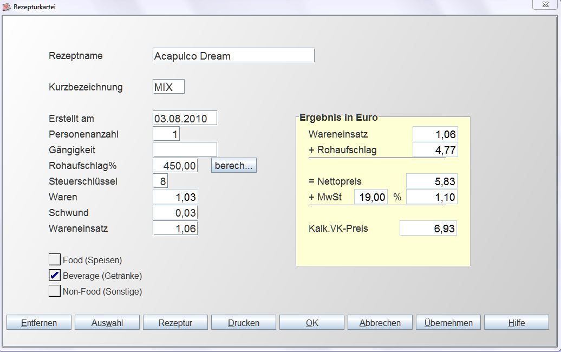The height and width of the screenshot is (352, 561).
Task: Open the Rezeptur button
Action: tap(175, 323)
